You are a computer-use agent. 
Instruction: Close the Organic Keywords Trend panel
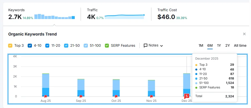(244, 34)
